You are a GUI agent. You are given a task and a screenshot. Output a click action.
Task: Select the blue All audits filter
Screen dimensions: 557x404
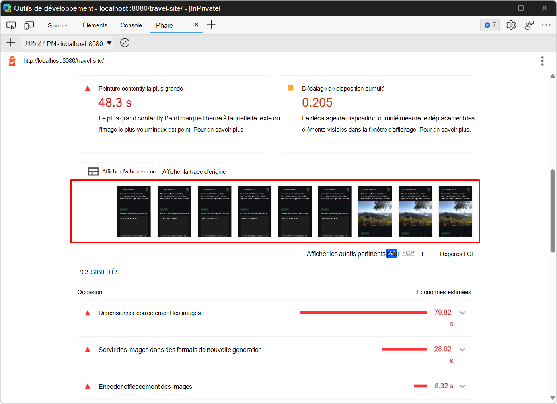pos(392,253)
